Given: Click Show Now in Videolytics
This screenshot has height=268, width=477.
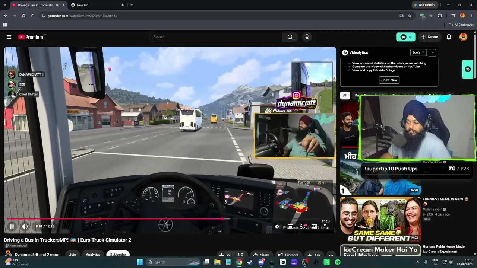Looking at the screenshot, I should (x=389, y=80).
